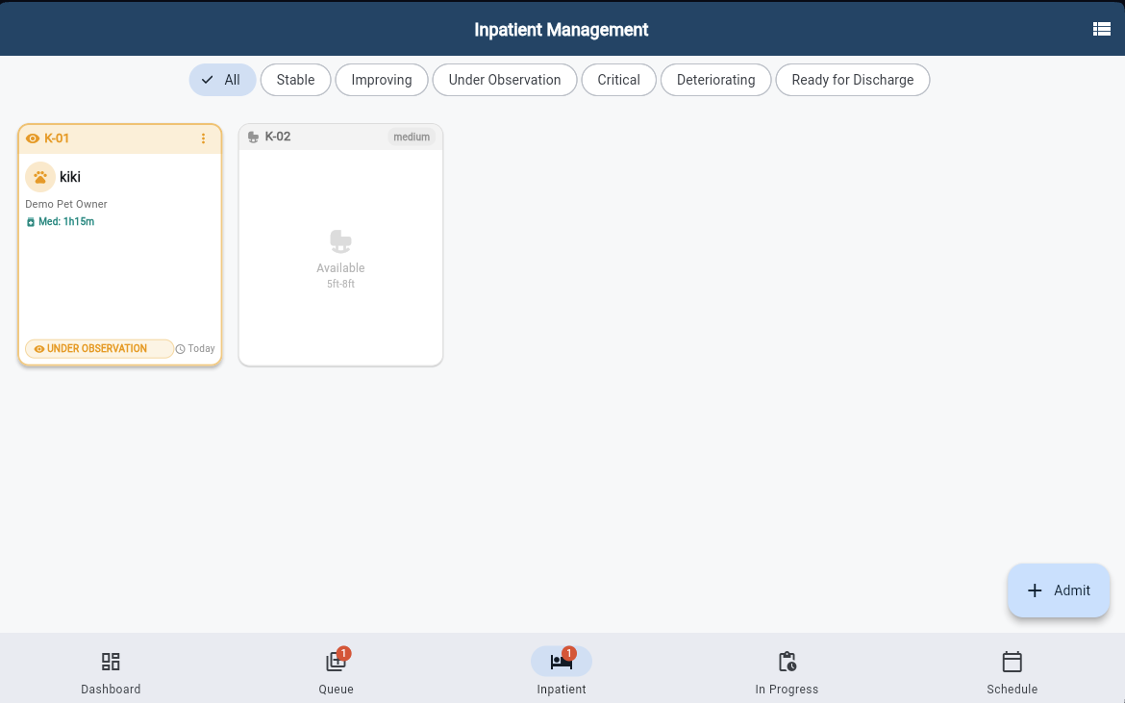1125x703 pixels.
Task: Click kiki's paw print avatar
Action: point(39,177)
